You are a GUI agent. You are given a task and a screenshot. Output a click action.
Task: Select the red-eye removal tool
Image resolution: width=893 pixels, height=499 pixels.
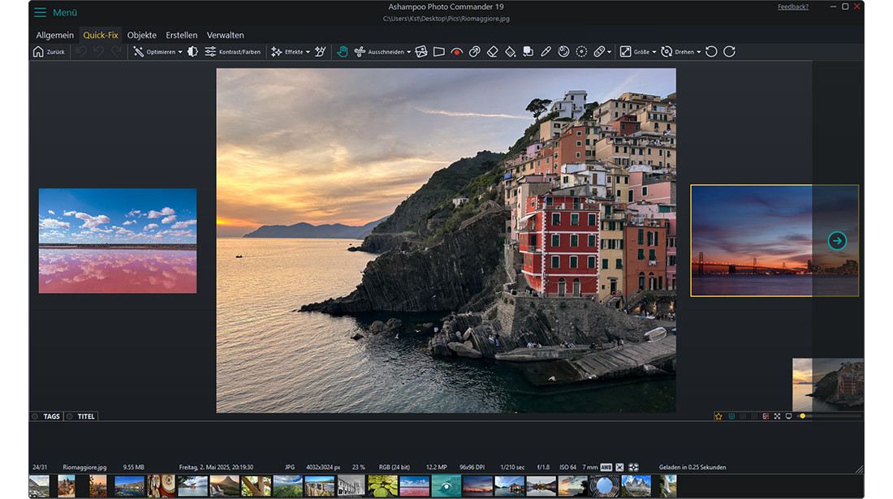(x=457, y=52)
